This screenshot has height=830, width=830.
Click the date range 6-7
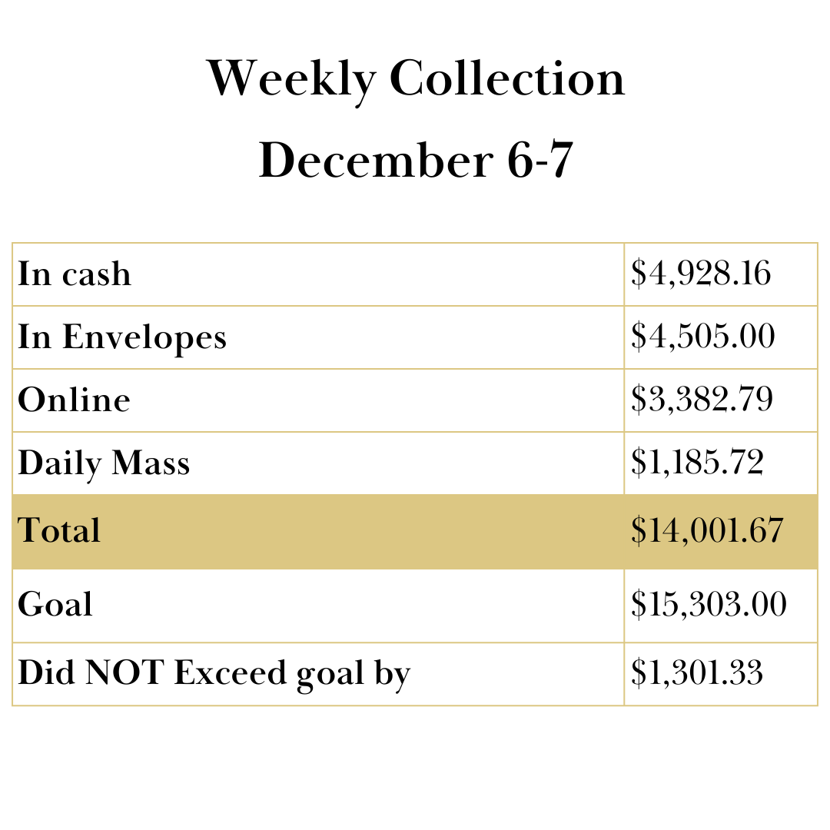[x=540, y=161]
